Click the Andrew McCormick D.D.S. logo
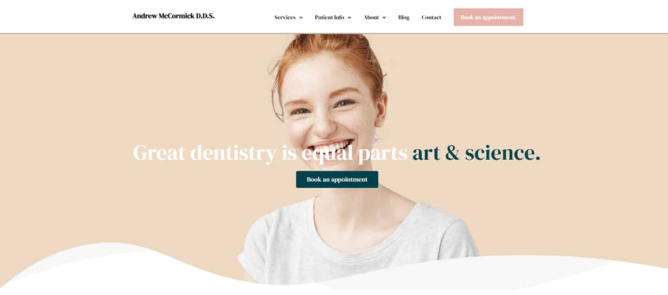 coord(174,16)
